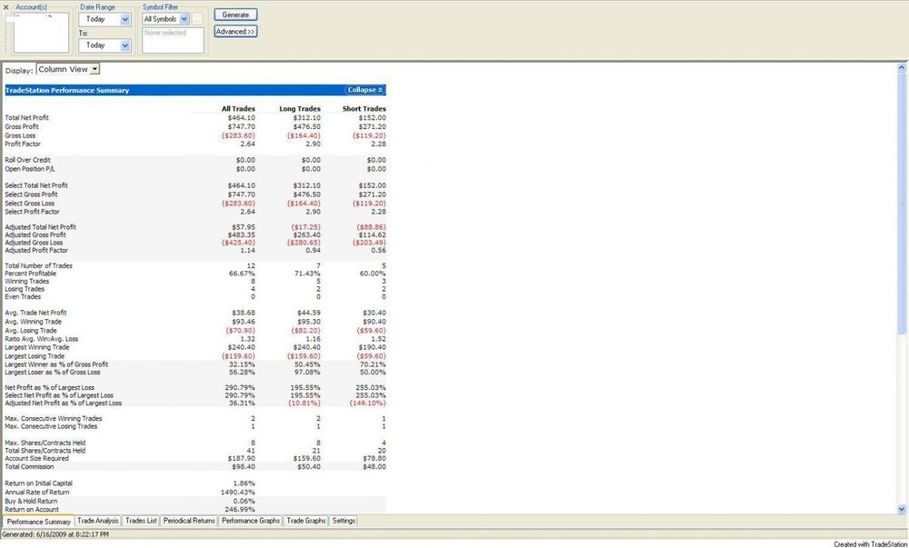Viewport: 909px width, 548px height.
Task: Click the '71.43%' long trades value
Action: pyautogui.click(x=307, y=274)
